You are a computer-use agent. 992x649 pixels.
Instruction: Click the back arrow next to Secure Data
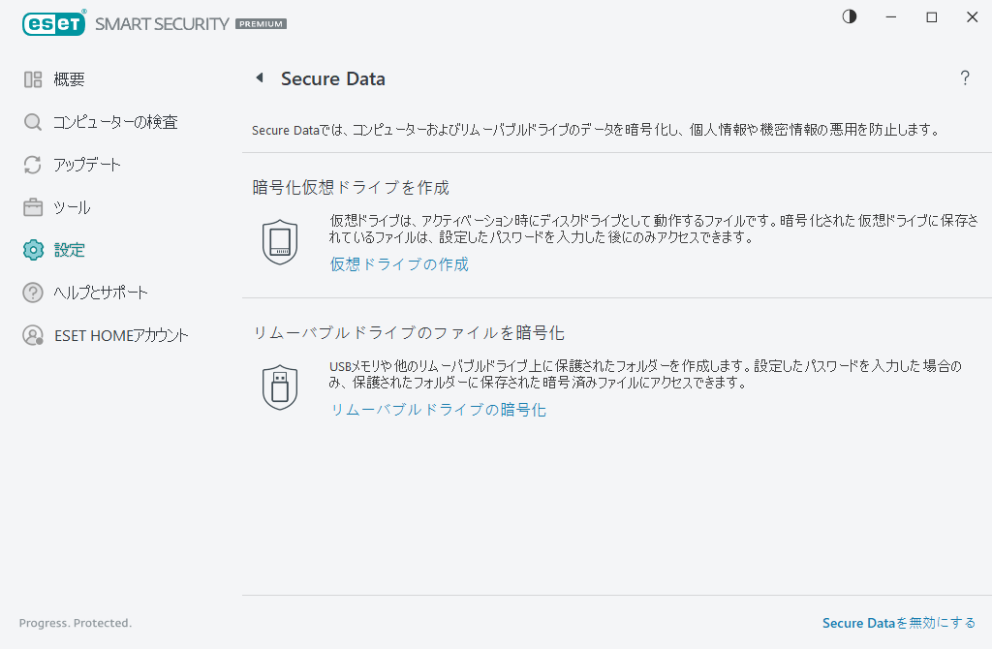pyautogui.click(x=260, y=78)
